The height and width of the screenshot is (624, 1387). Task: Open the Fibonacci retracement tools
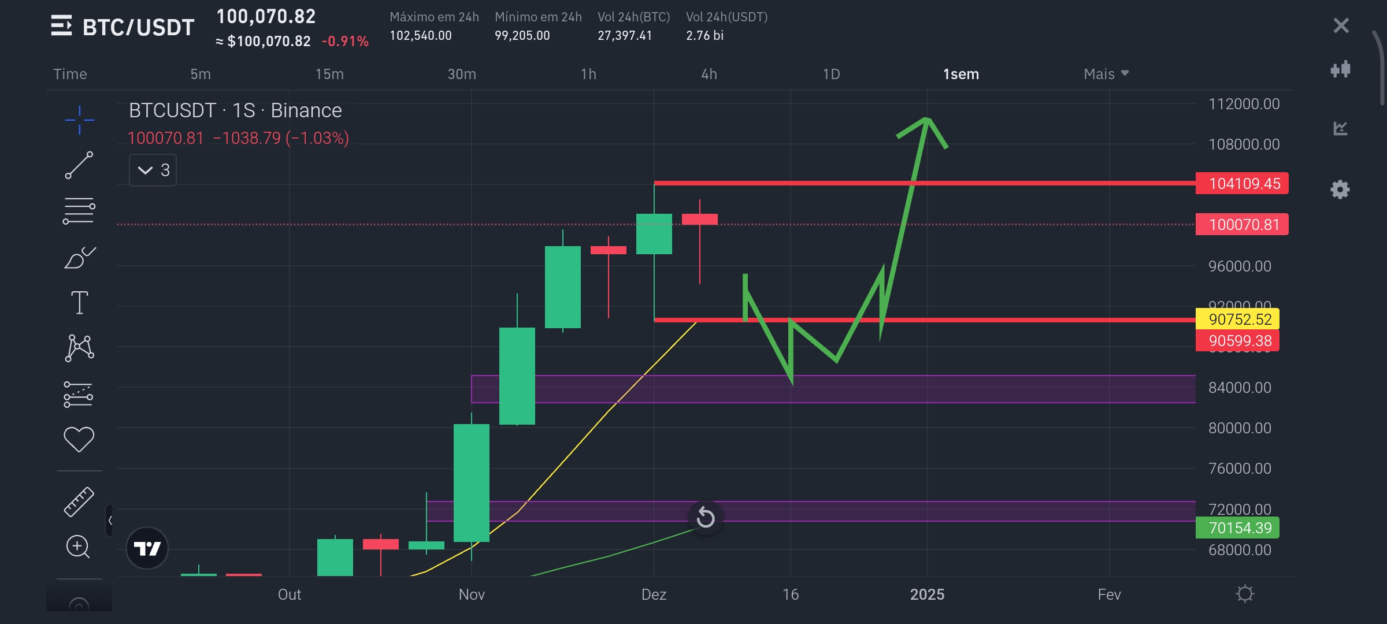click(x=79, y=211)
